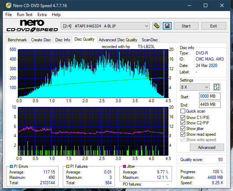Screen dimensions: 233x191
Task: Click the Quality score value 93
Action: (221, 160)
